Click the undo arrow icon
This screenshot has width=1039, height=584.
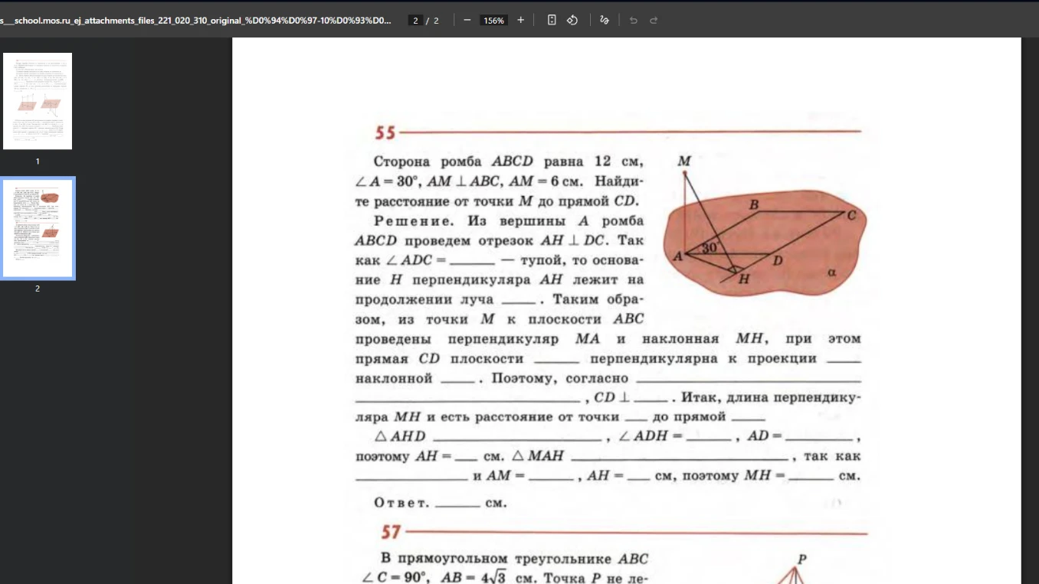click(634, 21)
